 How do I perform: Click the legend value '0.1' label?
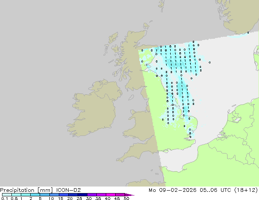pos(4,198)
